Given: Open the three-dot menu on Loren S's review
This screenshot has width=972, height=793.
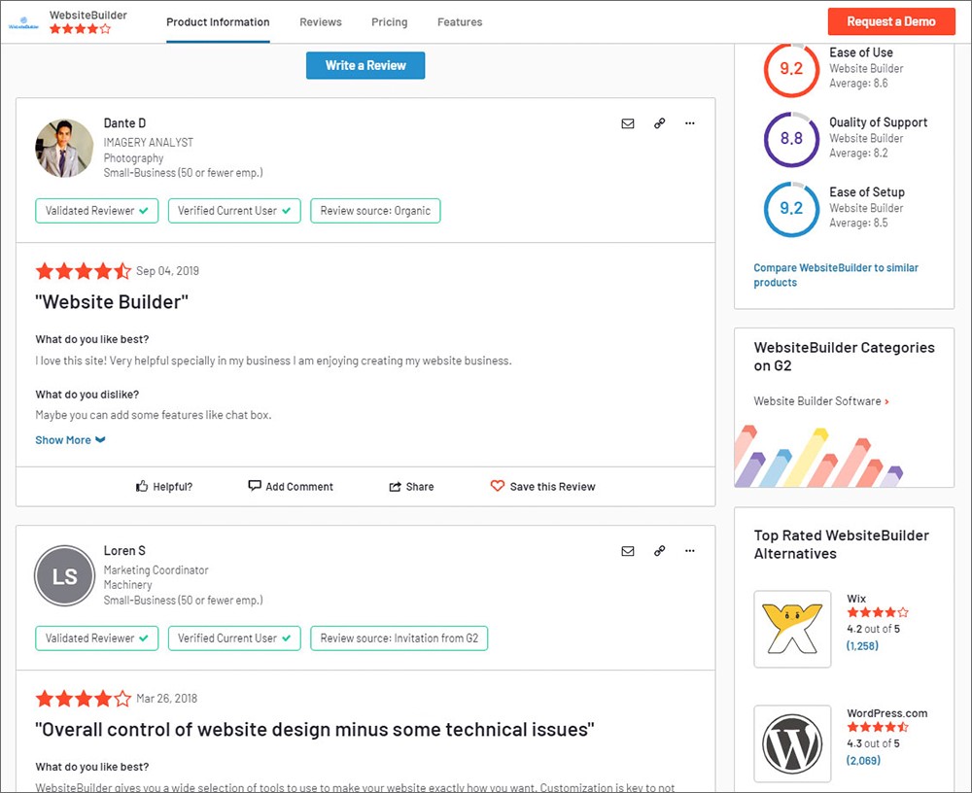Looking at the screenshot, I should (x=690, y=551).
